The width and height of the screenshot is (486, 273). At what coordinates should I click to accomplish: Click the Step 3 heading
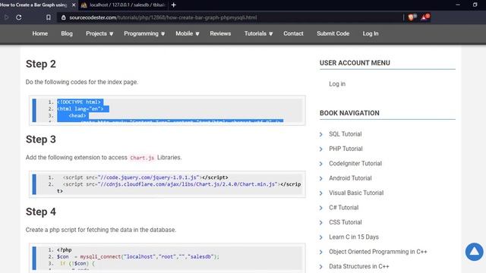coord(41,140)
